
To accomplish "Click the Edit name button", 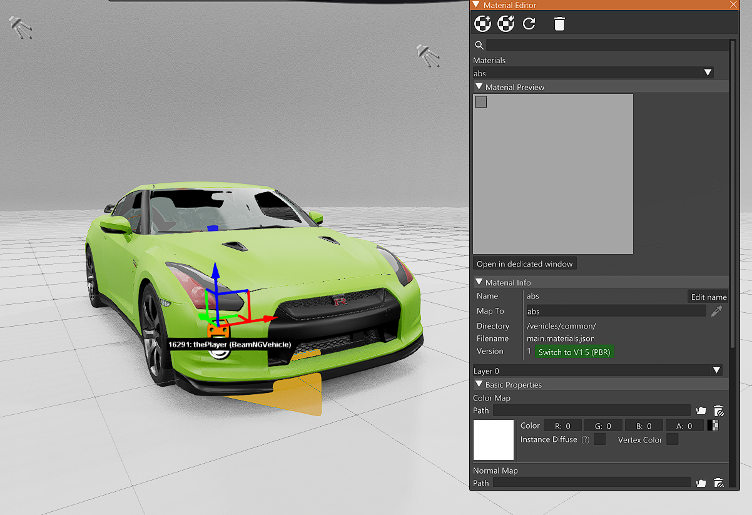I will (x=708, y=297).
